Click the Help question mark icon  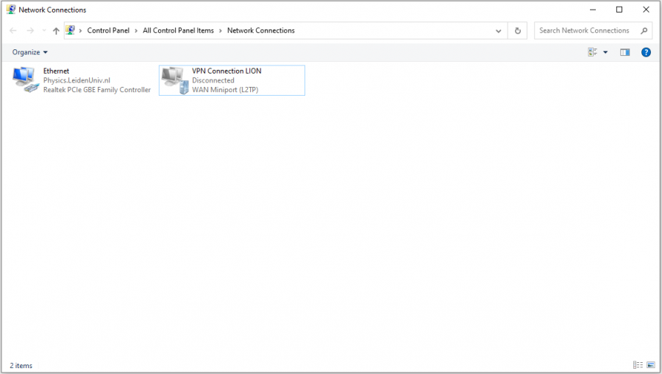pos(646,52)
